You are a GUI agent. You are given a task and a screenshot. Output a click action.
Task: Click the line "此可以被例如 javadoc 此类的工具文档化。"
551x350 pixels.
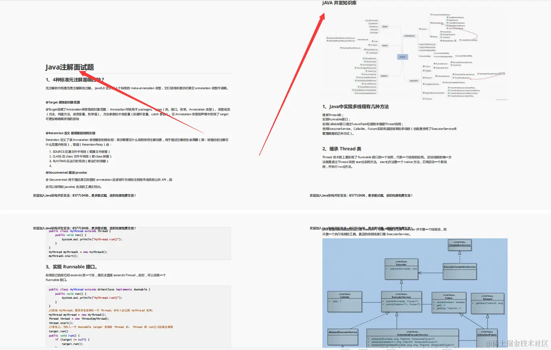(x=74, y=187)
